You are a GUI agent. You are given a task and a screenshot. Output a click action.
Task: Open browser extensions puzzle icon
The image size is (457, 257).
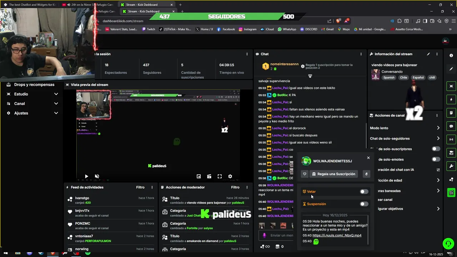click(399, 21)
